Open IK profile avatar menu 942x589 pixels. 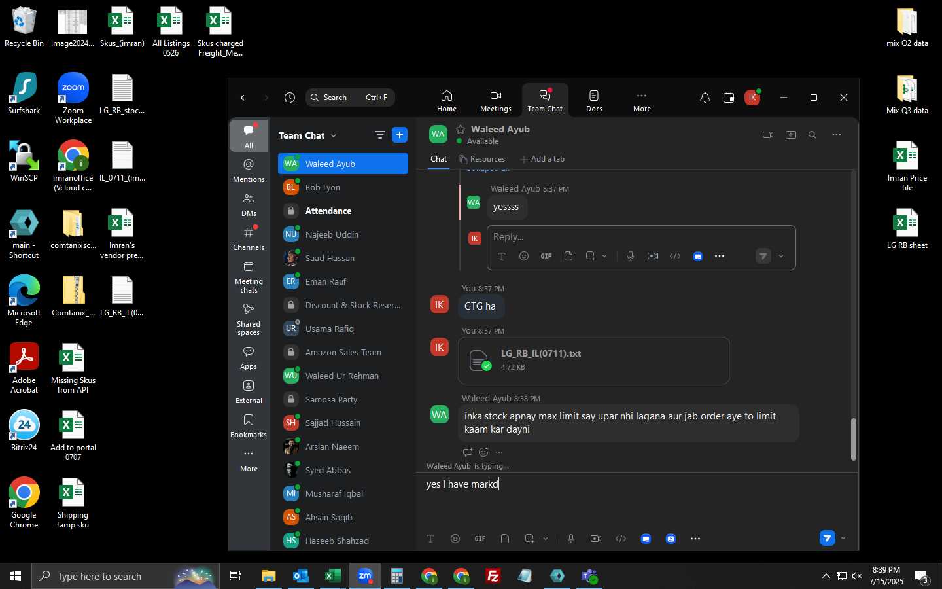coord(752,98)
